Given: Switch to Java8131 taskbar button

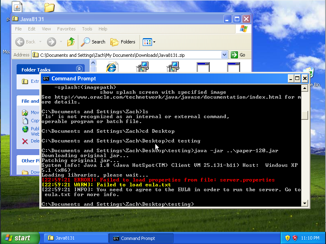Looking at the screenshot, I should pos(76,238).
